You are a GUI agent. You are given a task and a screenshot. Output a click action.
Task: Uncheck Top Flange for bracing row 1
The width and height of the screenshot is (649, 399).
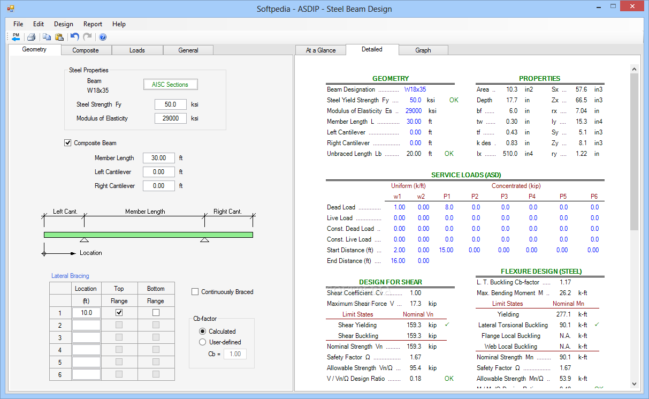(119, 313)
